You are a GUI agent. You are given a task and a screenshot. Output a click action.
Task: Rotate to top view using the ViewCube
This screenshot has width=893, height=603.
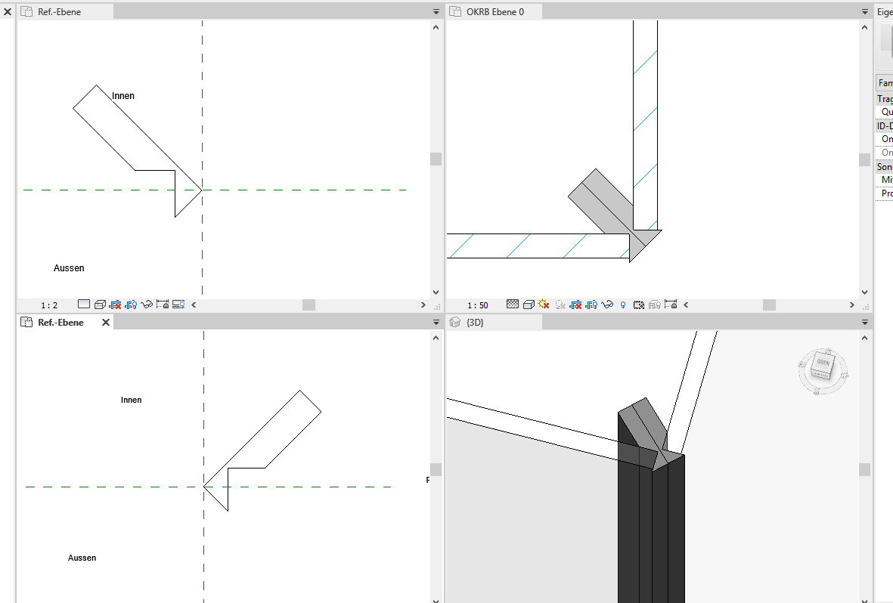pyautogui.click(x=822, y=361)
